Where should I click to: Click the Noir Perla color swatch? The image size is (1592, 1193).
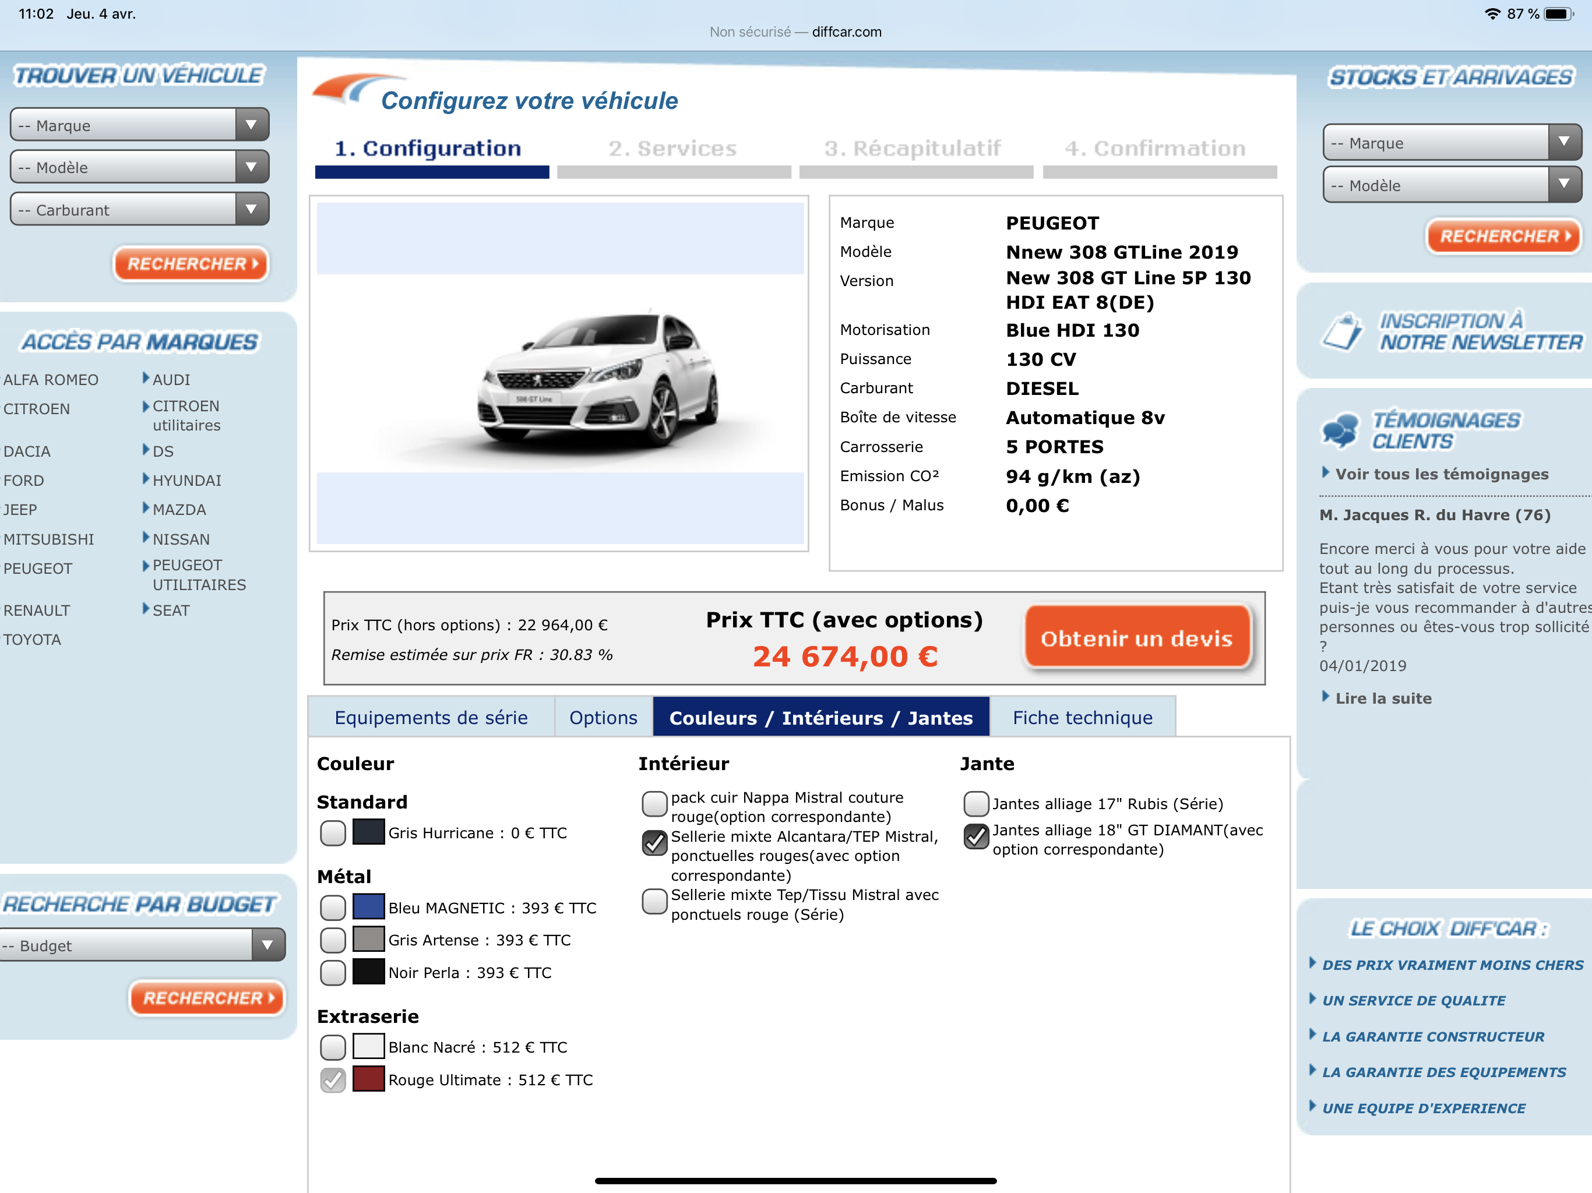point(368,972)
